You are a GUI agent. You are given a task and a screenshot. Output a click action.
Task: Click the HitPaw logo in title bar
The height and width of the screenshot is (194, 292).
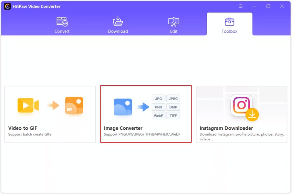[7, 6]
